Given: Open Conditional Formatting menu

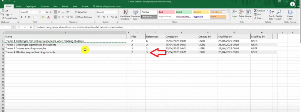Looking at the screenshot, I should click(125, 15).
